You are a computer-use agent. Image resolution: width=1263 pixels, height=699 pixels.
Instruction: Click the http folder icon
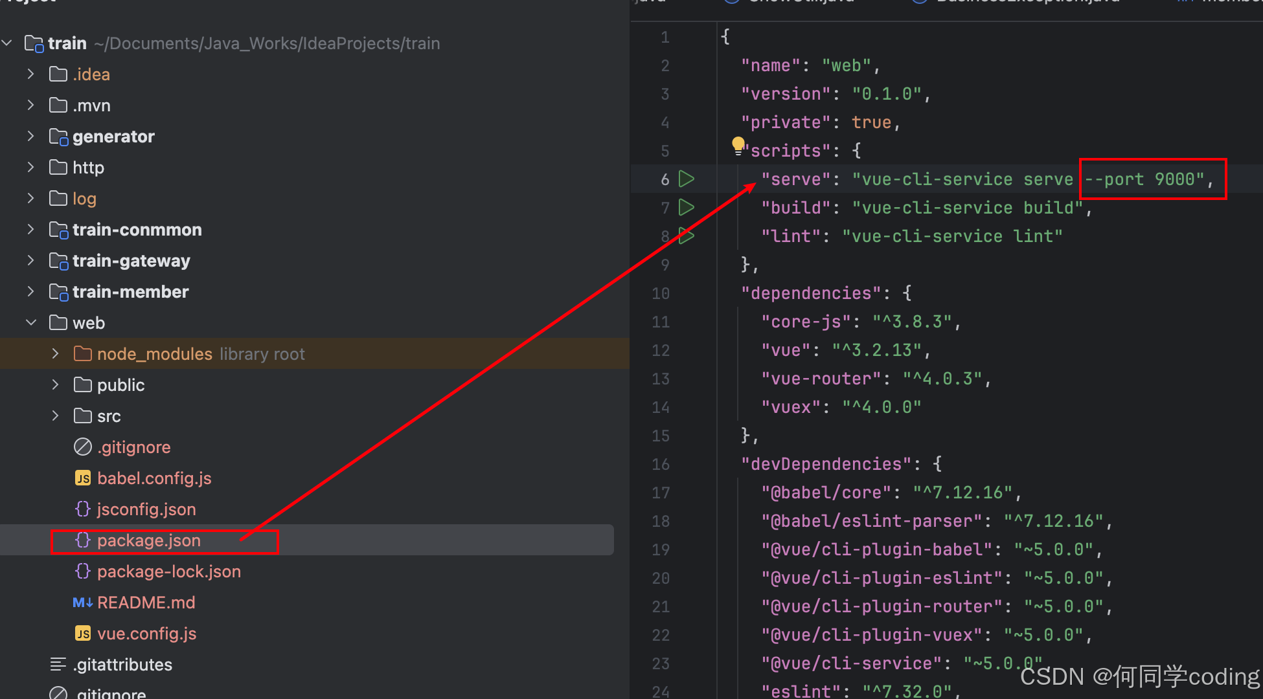click(58, 168)
